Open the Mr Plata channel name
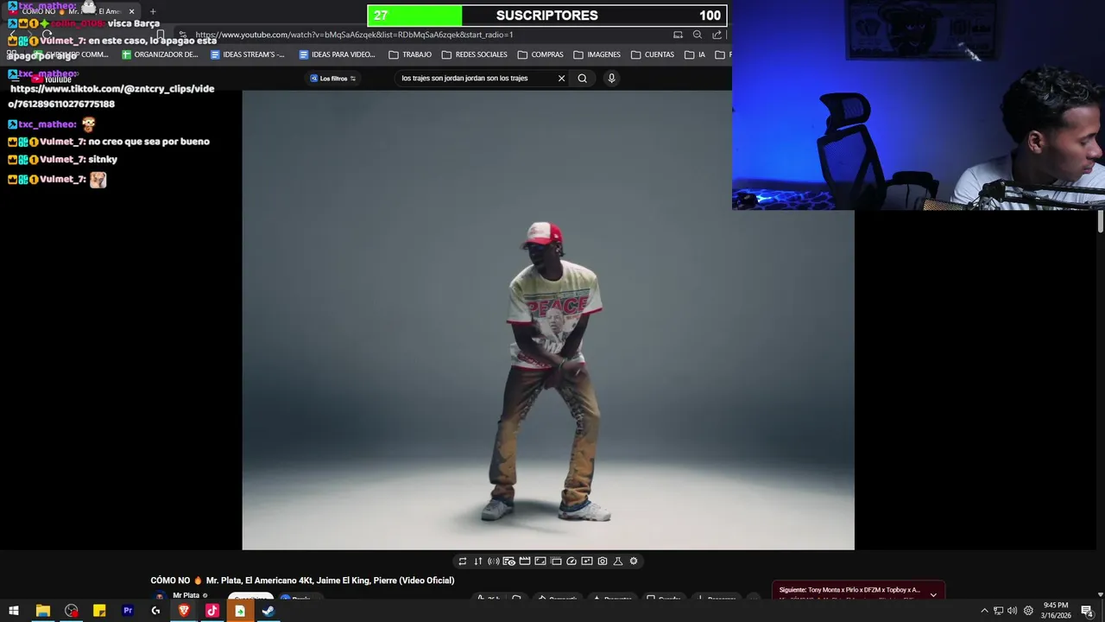Image resolution: width=1105 pixels, height=622 pixels. pyautogui.click(x=186, y=595)
